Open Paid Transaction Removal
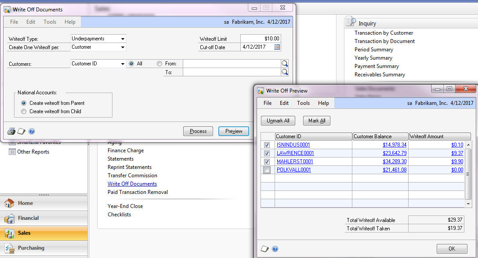Image resolution: width=478 pixels, height=258 pixels. pos(138,192)
